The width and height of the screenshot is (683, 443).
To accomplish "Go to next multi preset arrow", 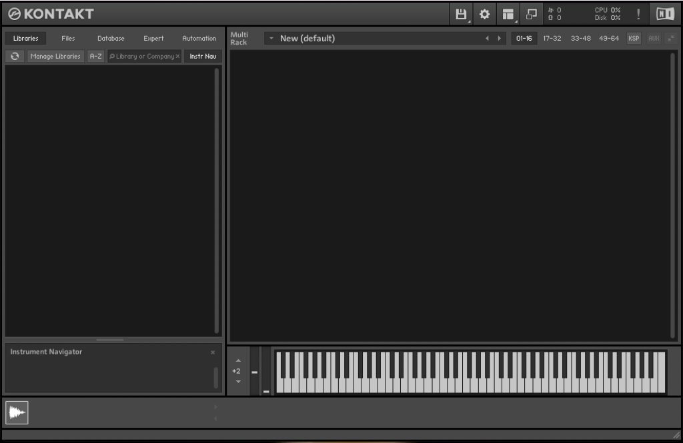I will [499, 38].
